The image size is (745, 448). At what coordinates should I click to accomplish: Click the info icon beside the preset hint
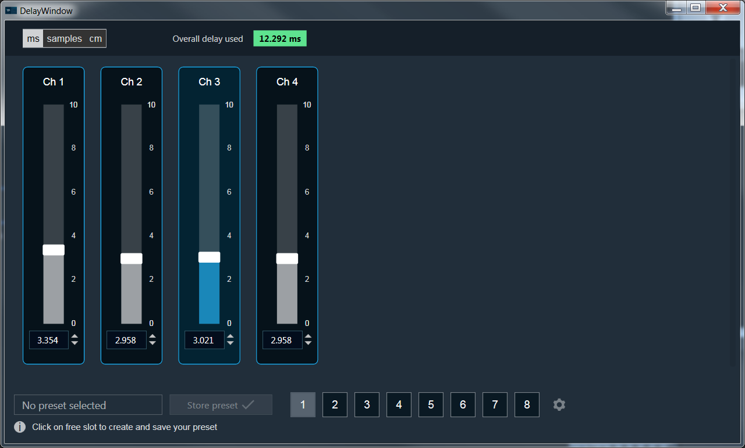tap(20, 427)
